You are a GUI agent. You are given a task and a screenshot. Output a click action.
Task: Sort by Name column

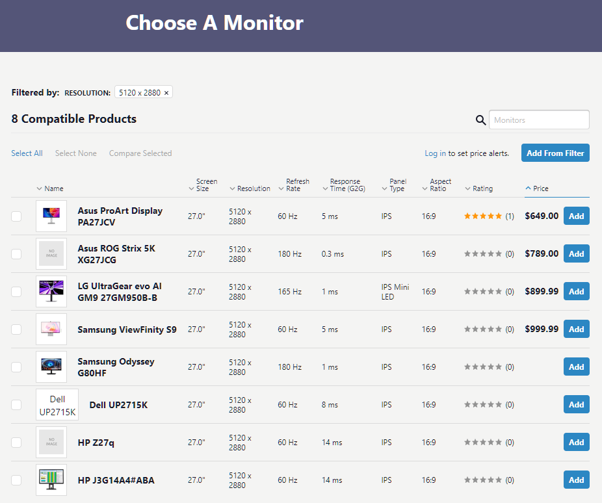pyautogui.click(x=50, y=188)
